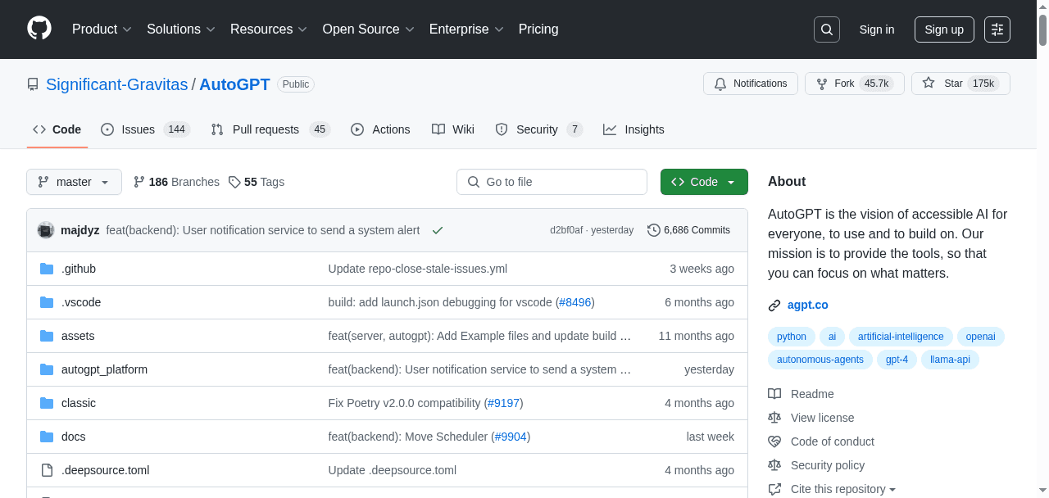This screenshot has height=498, width=1049.
Task: Open pull request #9904 link
Action: point(511,437)
